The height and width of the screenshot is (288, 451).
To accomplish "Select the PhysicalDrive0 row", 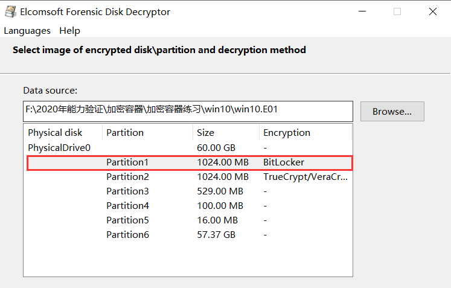I will 59,147.
